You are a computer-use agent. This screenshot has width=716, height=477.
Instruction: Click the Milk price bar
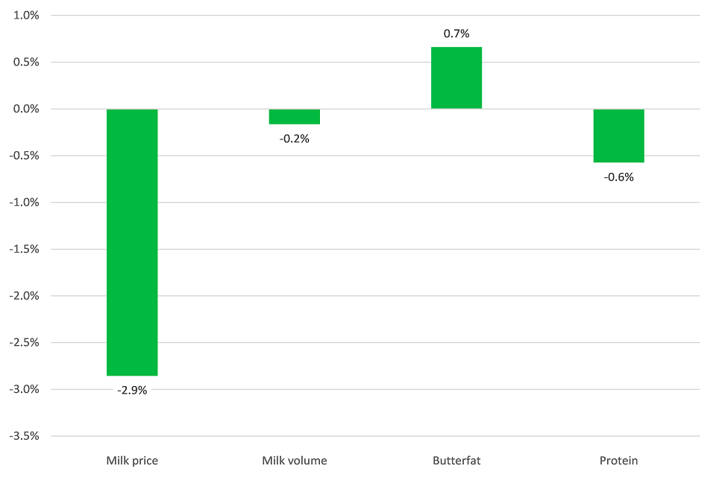coord(132,242)
